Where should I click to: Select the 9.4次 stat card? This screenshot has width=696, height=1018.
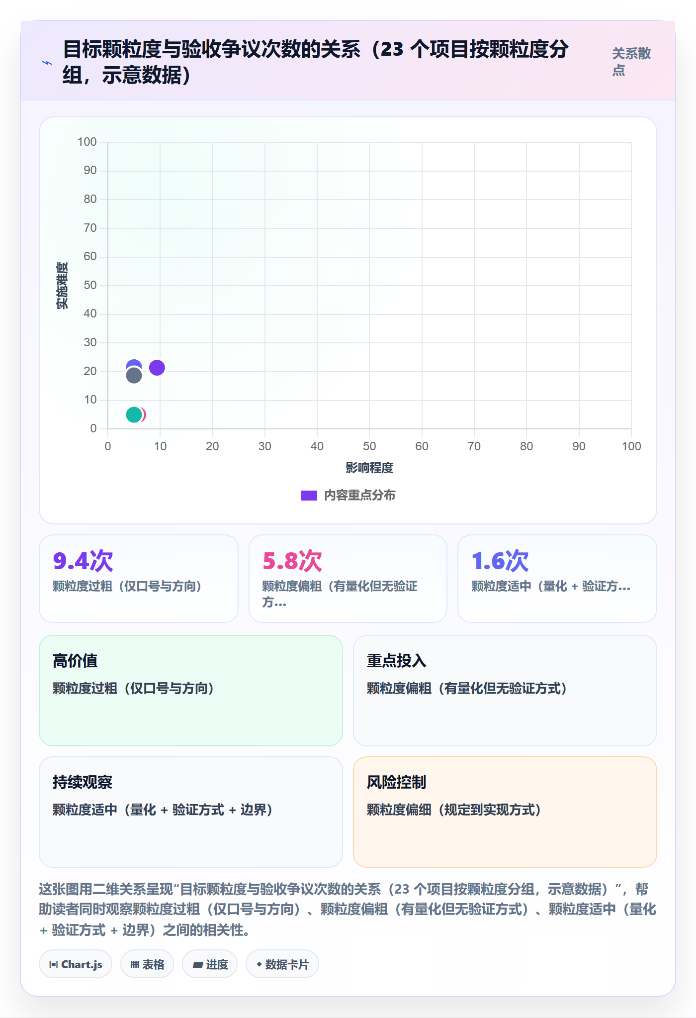(x=139, y=579)
